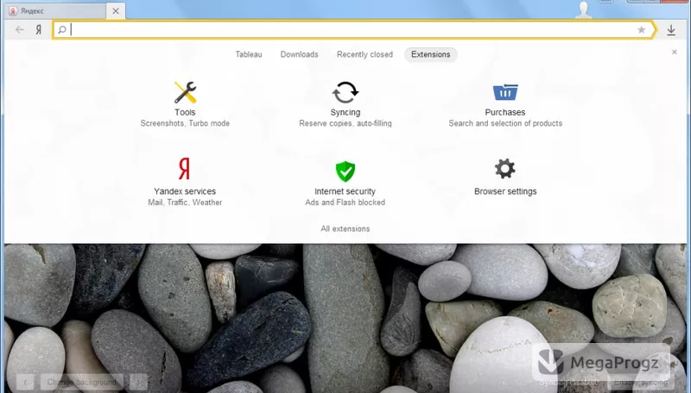Close the extensions panel
The width and height of the screenshot is (691, 393).
coord(675,52)
